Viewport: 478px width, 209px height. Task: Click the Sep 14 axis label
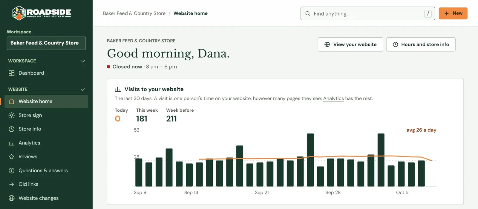[191, 193]
